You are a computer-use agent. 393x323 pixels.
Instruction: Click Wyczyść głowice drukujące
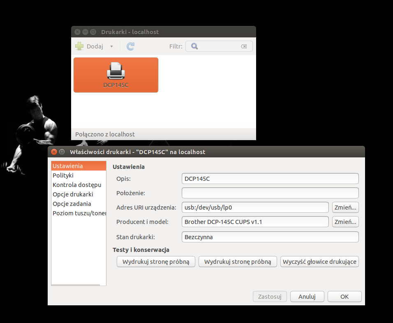[x=319, y=262]
